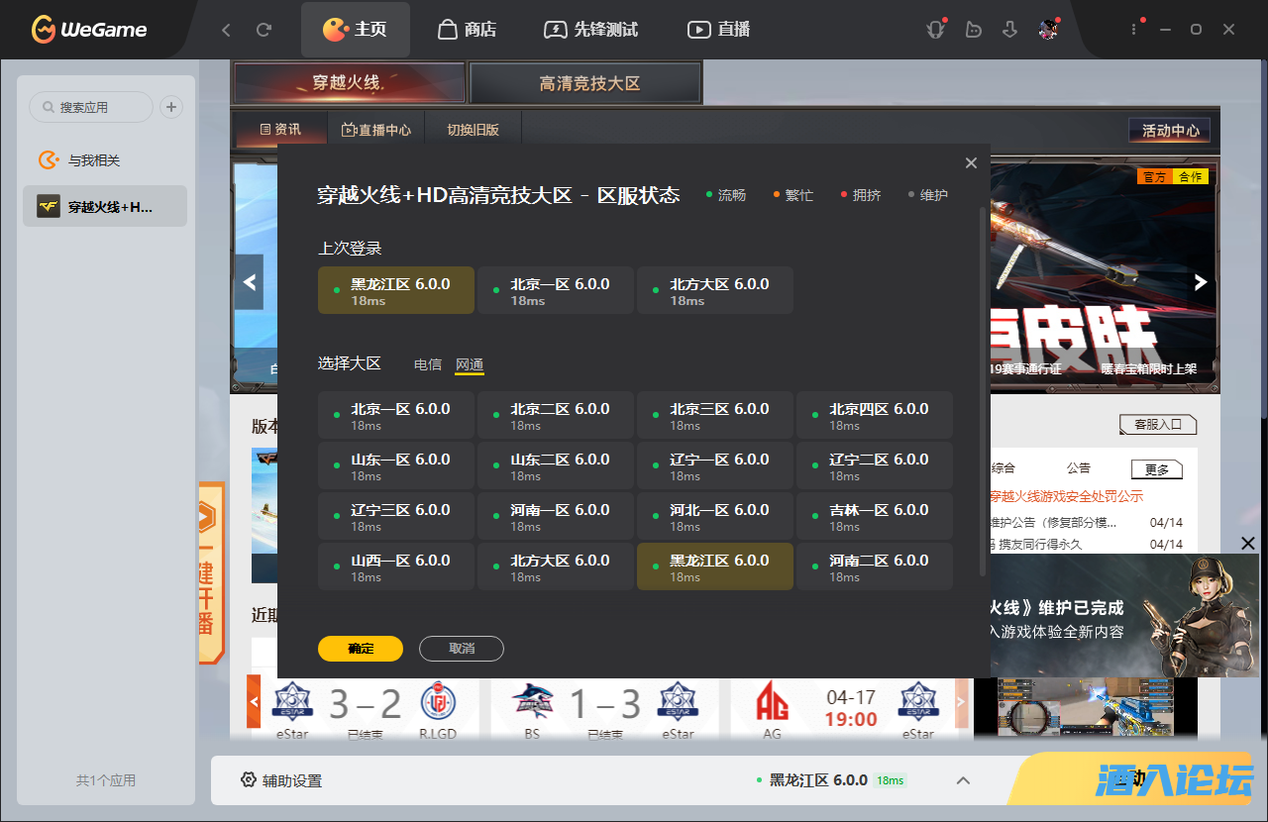1268x822 pixels.
Task: Open the 直播中心 tab
Action: pos(376,130)
